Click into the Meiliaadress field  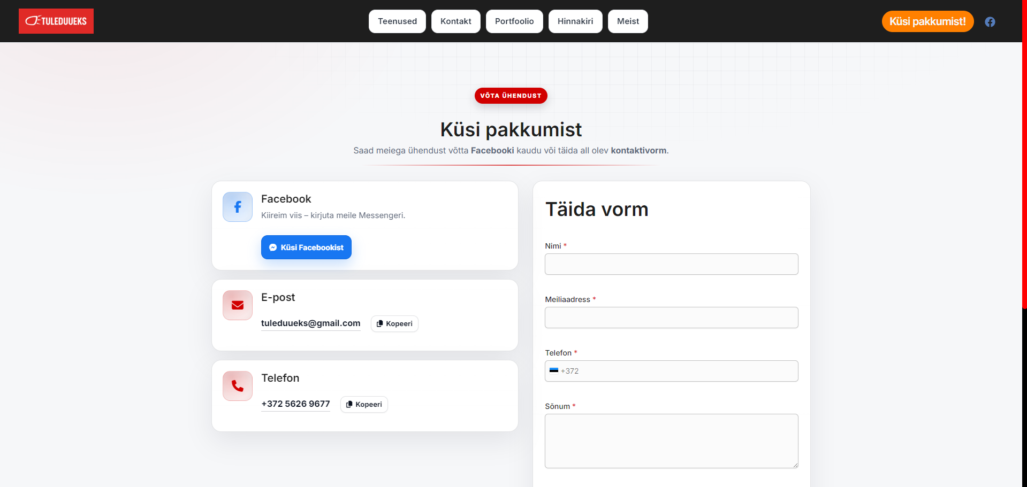point(671,318)
